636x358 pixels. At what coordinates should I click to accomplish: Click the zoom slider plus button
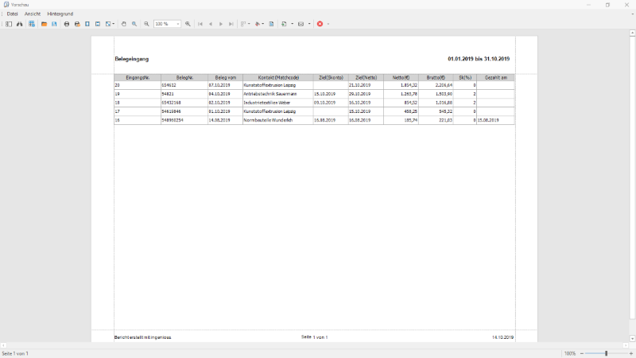click(x=630, y=353)
